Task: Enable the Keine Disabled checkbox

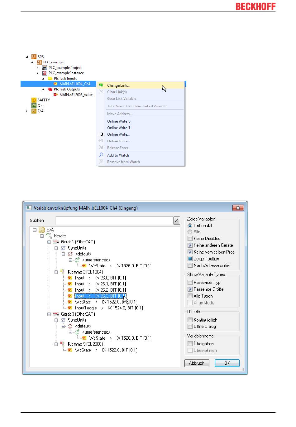Action: (x=190, y=238)
